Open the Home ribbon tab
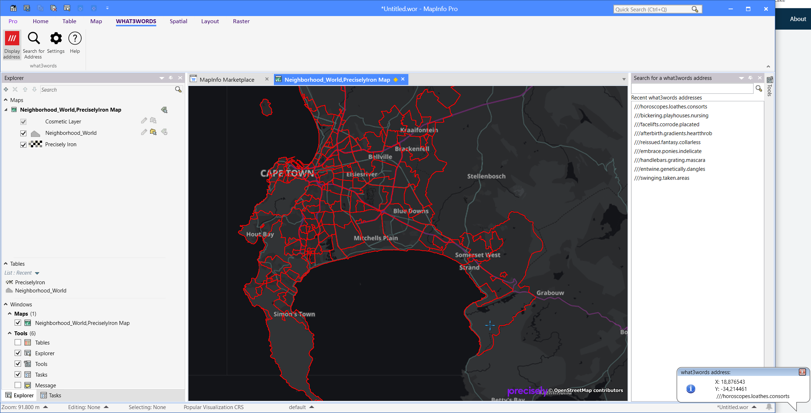 [41, 21]
